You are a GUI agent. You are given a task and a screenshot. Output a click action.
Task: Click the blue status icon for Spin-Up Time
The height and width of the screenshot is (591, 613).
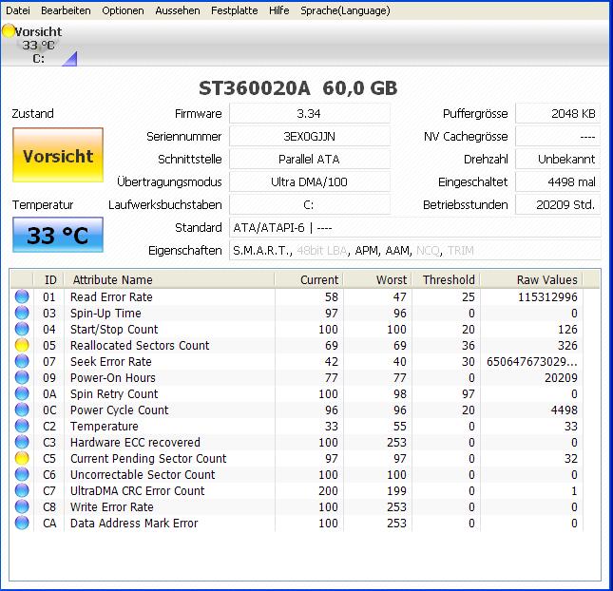(22, 313)
